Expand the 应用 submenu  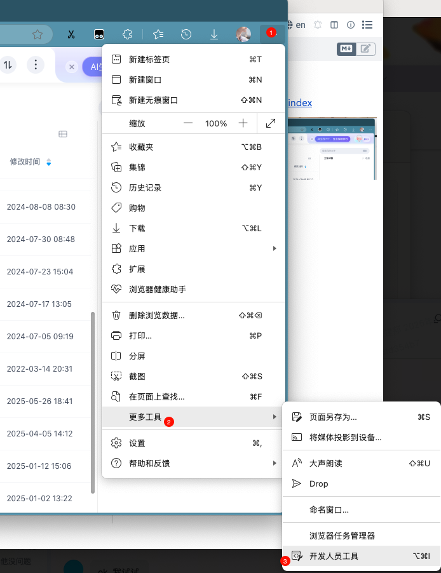(x=193, y=249)
